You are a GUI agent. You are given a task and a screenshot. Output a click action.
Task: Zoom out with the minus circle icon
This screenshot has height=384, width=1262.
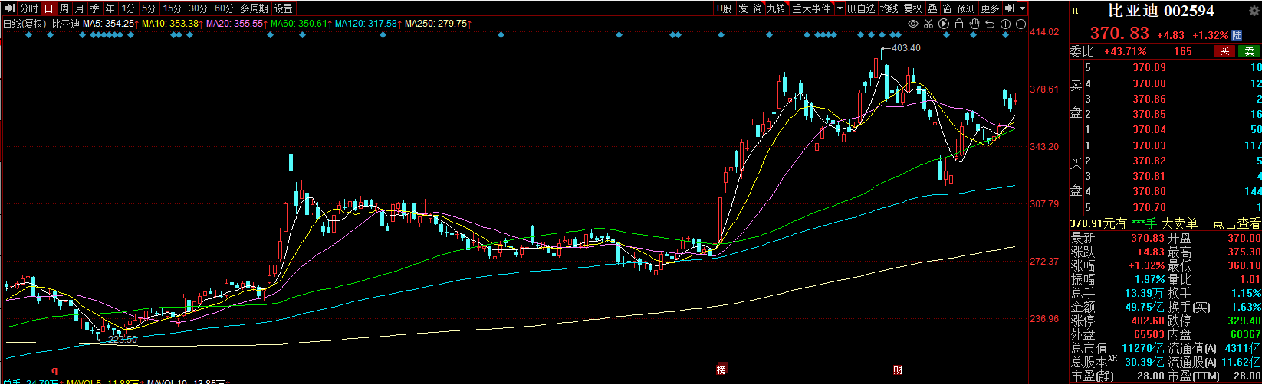tap(1021, 24)
